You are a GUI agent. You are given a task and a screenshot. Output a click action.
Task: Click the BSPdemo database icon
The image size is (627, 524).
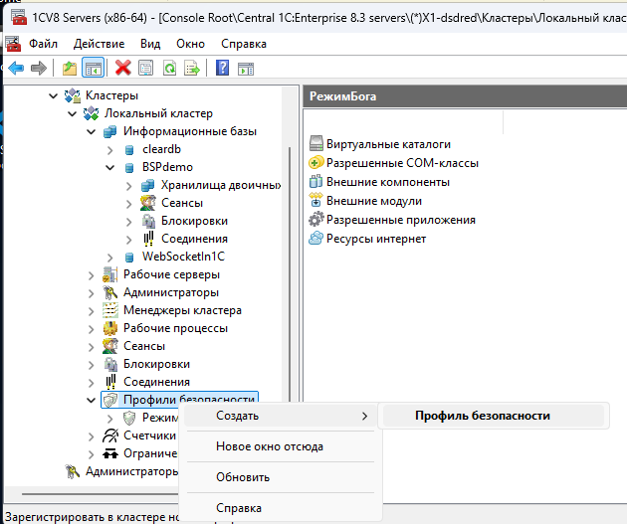[x=129, y=168]
